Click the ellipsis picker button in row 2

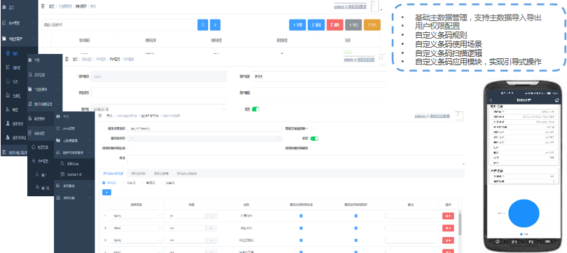click(211, 228)
